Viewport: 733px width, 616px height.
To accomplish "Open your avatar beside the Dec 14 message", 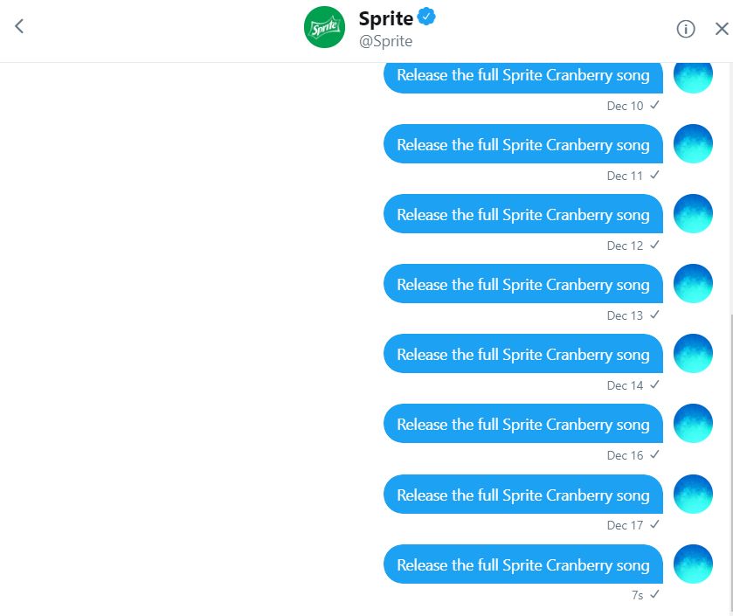I will [693, 353].
